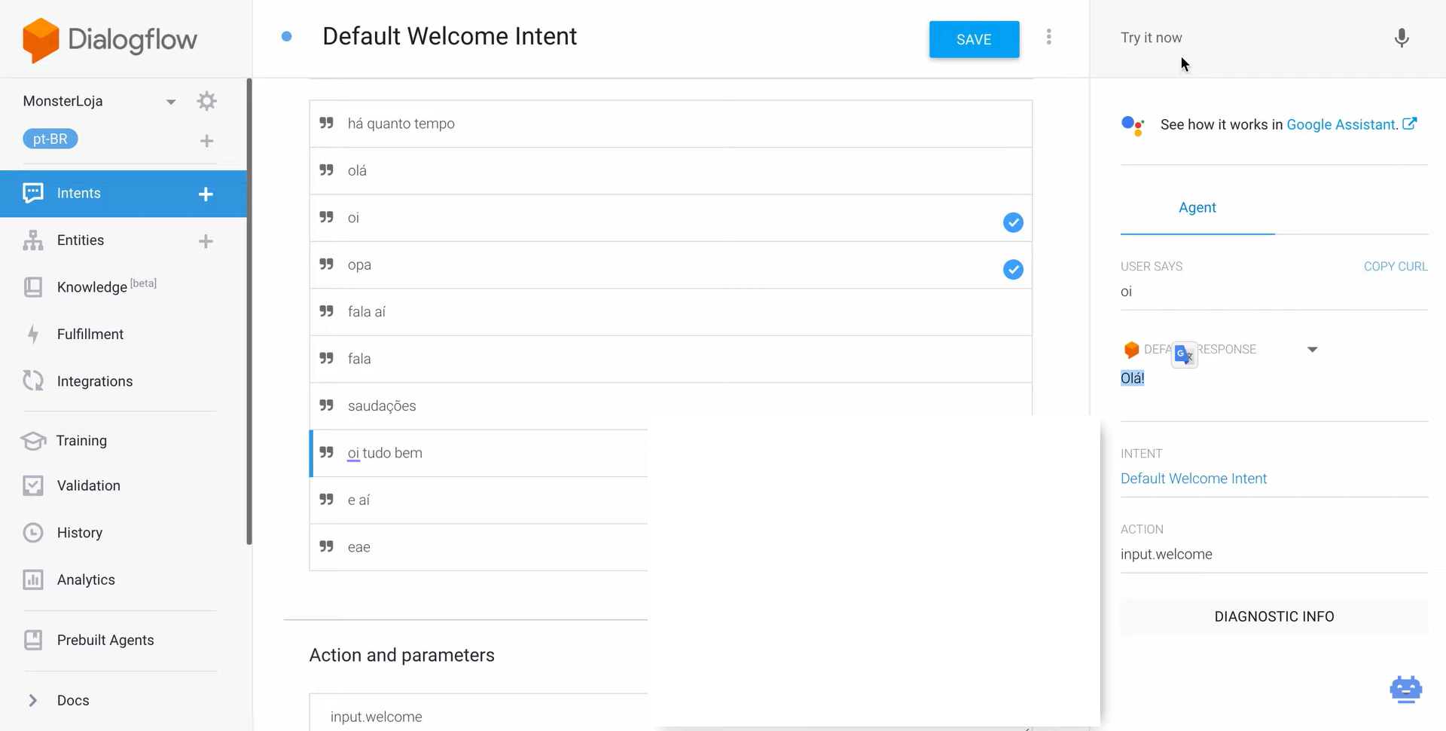The image size is (1446, 731).
Task: Click the Default Welcome Intent title field
Action: (450, 36)
